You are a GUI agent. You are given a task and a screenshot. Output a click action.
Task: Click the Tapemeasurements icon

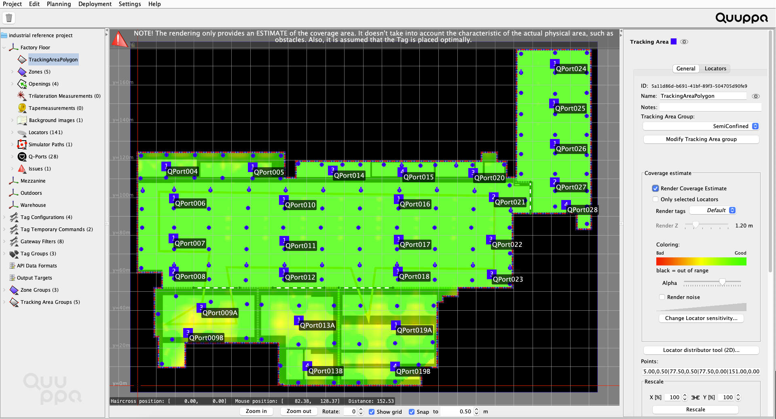22,108
